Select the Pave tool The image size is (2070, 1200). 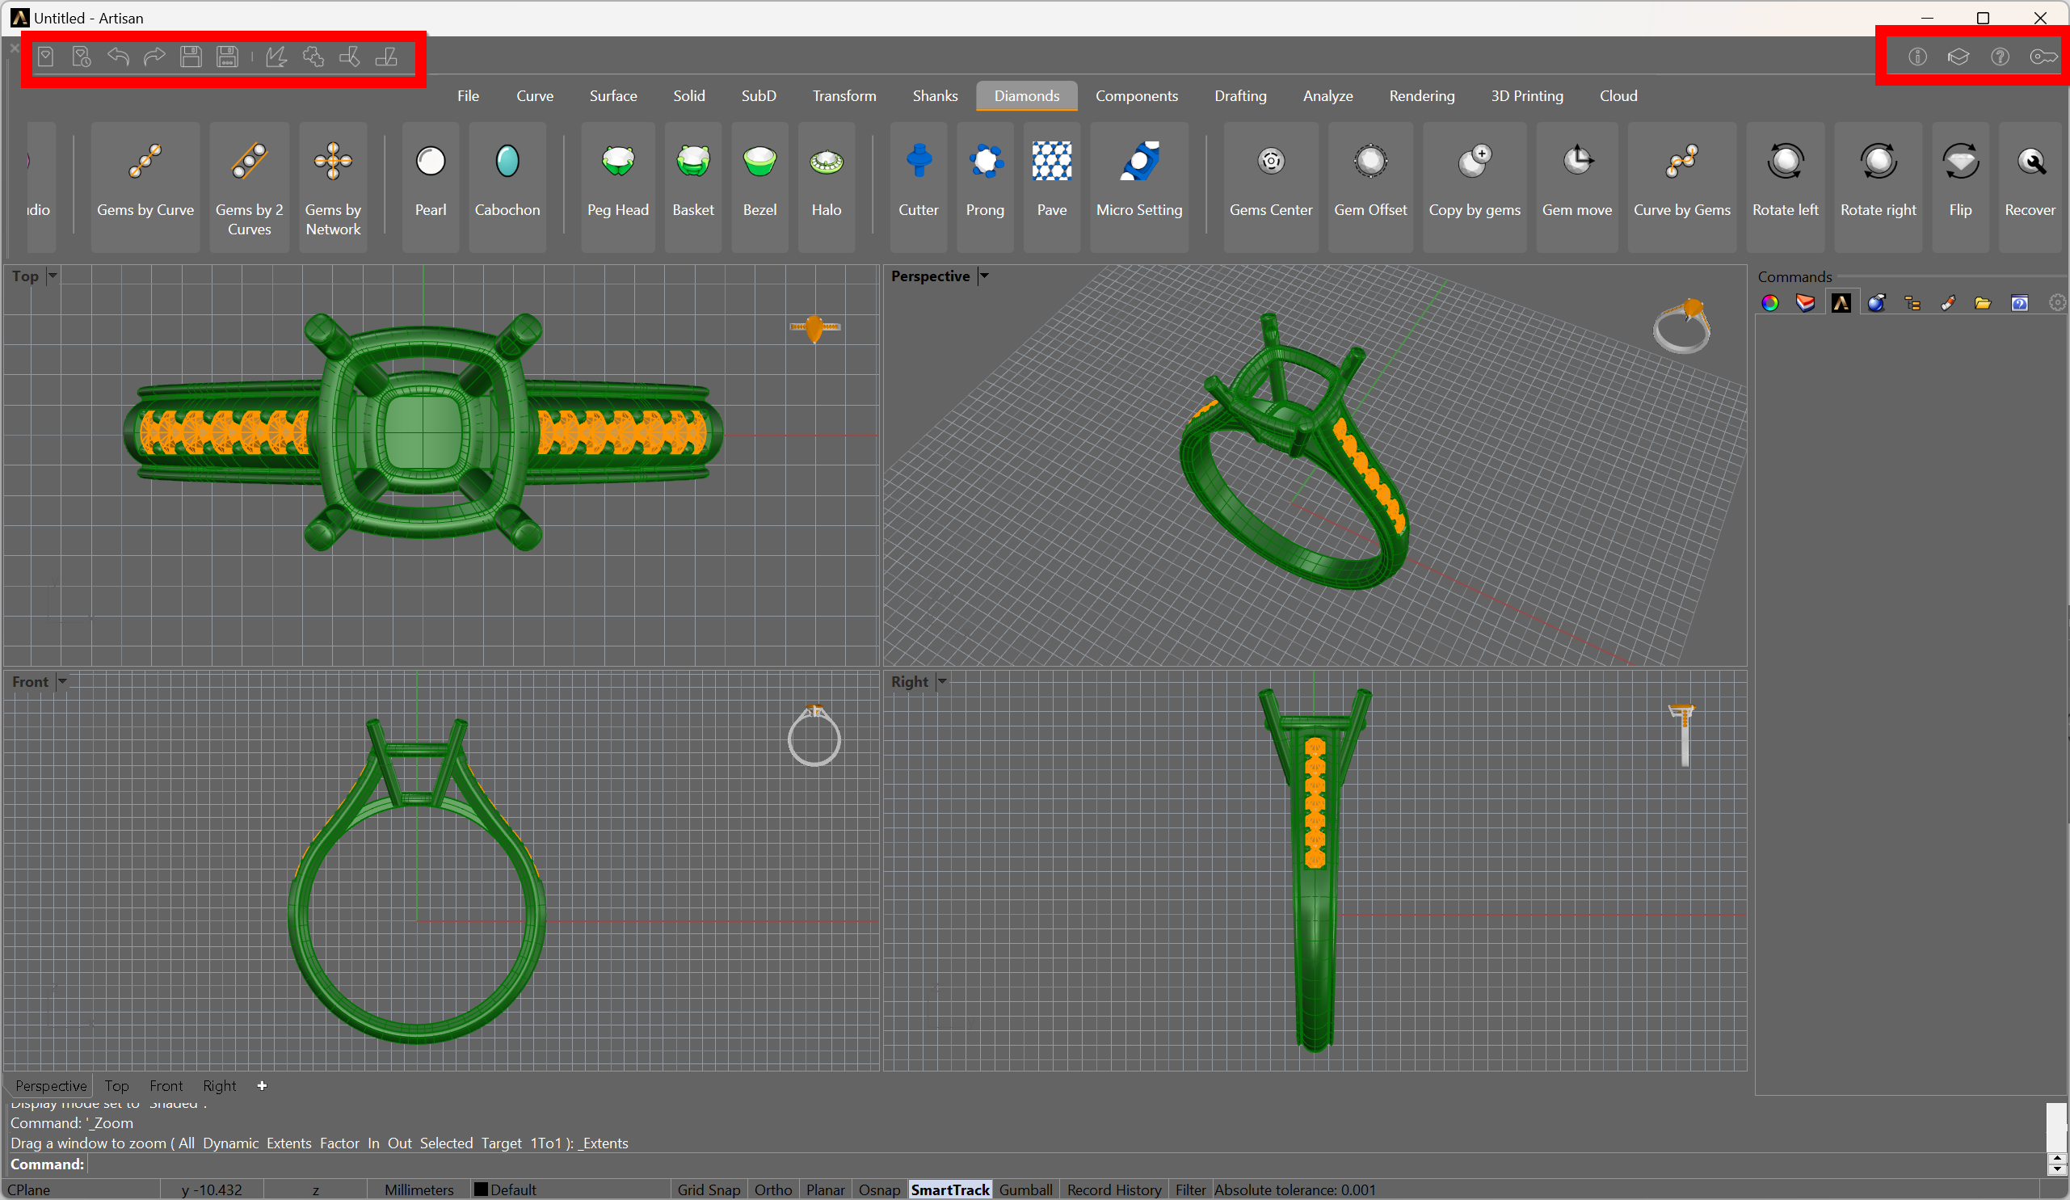[x=1051, y=187]
